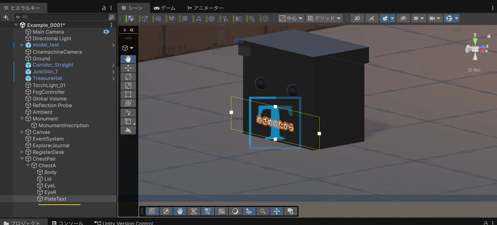Open the グリッド snapping dropdown
Viewport: 497px width, 225px height.
(x=324, y=19)
